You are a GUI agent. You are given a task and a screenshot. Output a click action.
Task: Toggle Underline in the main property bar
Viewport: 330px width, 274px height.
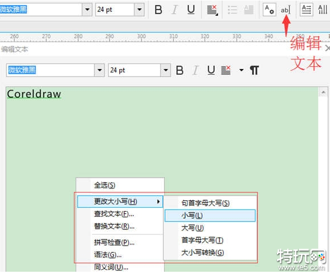coord(191,10)
